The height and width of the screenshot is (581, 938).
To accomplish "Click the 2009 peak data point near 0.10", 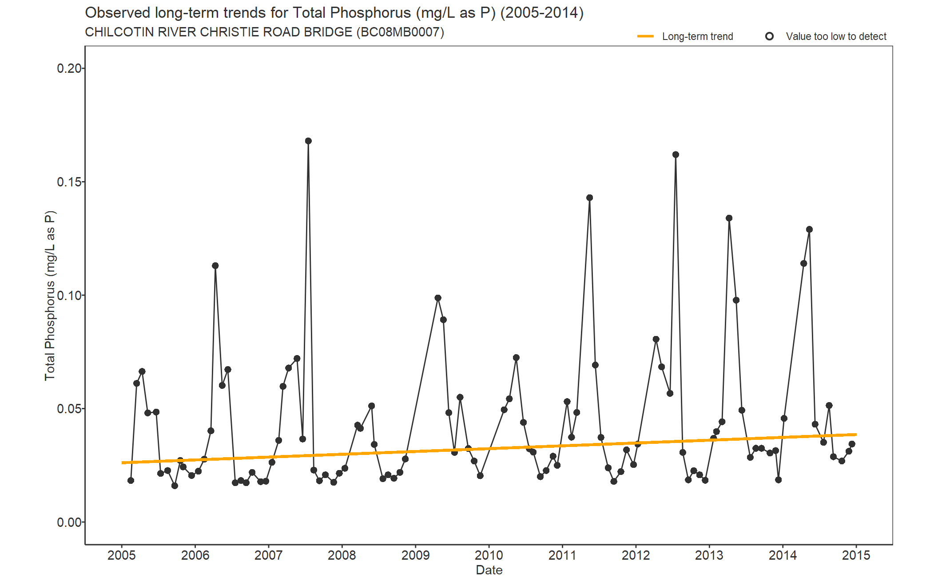I will pyautogui.click(x=438, y=298).
